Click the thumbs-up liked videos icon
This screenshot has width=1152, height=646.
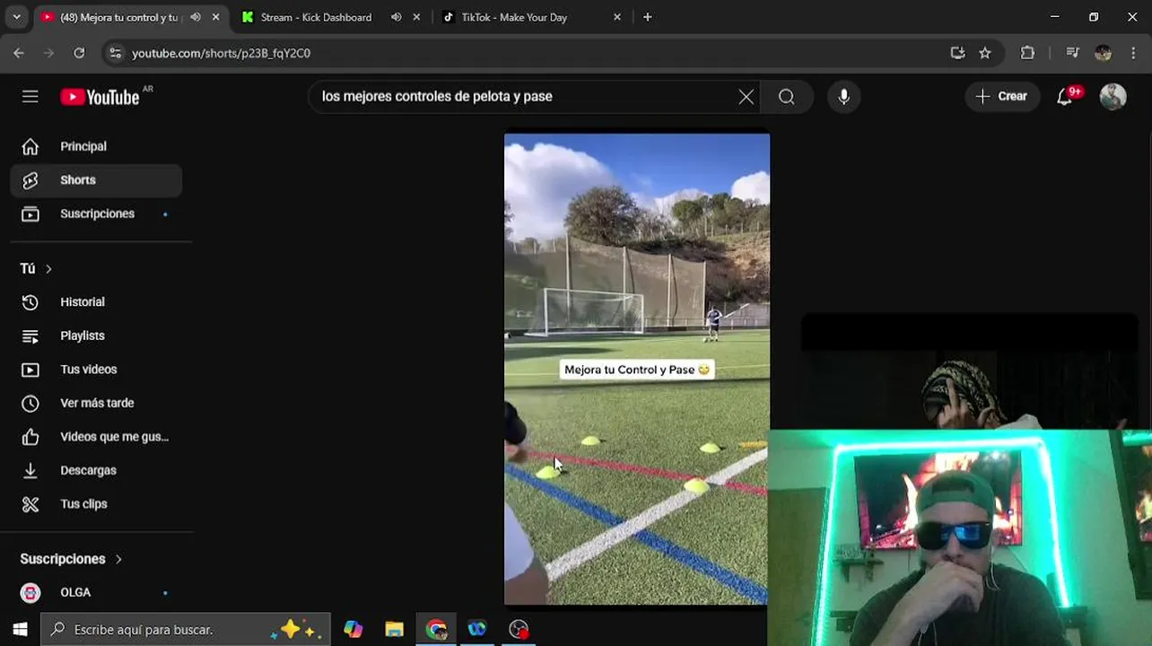point(31,437)
